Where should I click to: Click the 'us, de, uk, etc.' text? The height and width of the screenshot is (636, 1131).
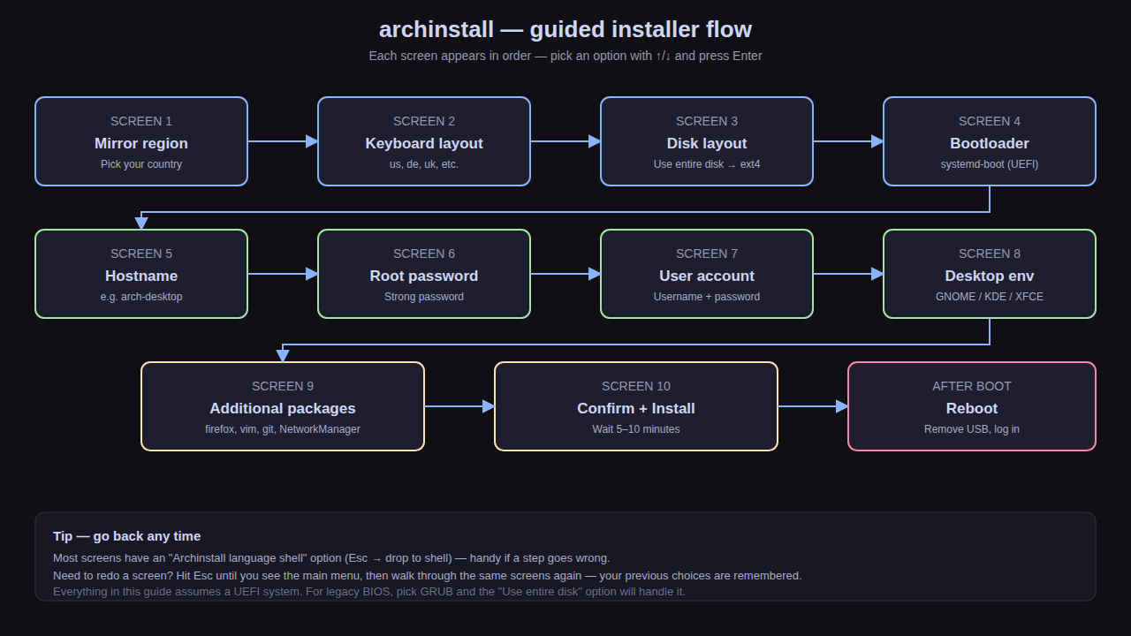point(424,164)
